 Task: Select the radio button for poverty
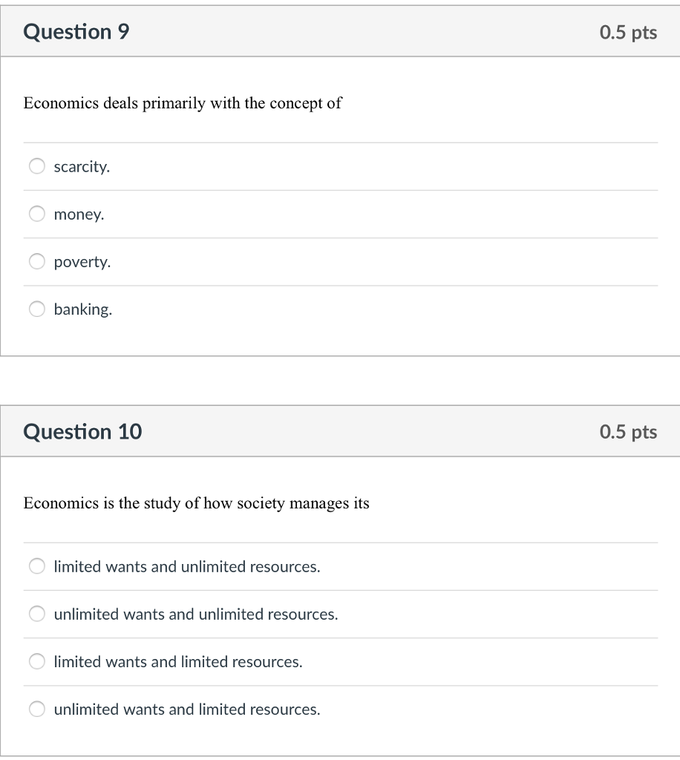pos(36,261)
